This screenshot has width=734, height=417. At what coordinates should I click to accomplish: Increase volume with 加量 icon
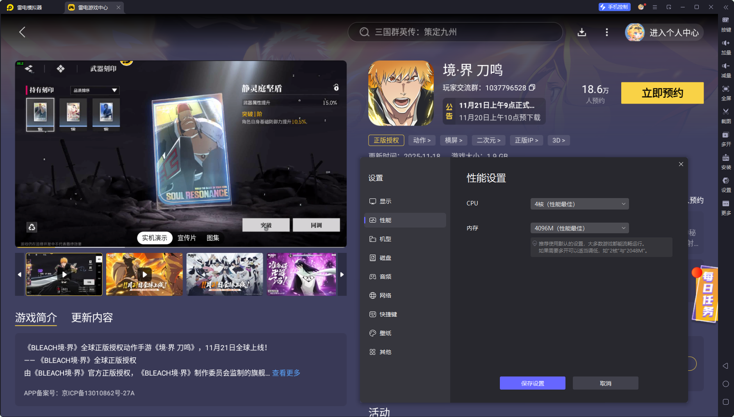tap(726, 46)
